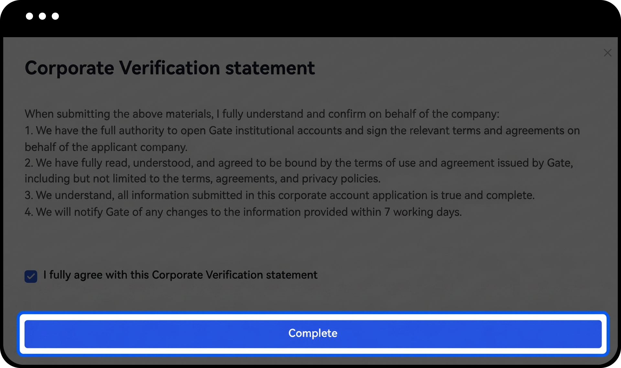Click the blue Complete button

point(313,333)
